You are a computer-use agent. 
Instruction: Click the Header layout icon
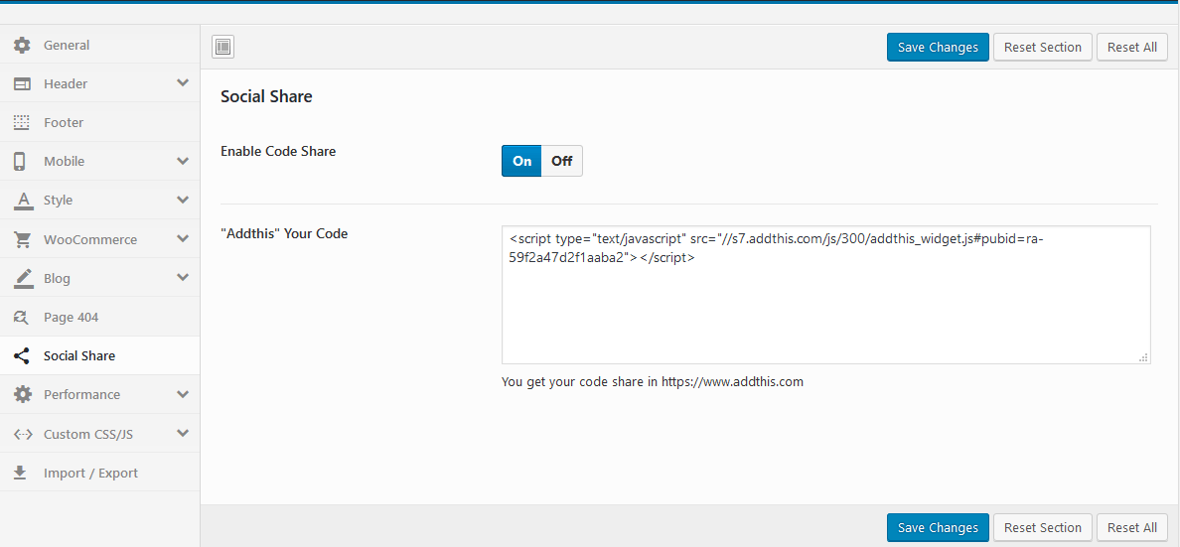(23, 84)
